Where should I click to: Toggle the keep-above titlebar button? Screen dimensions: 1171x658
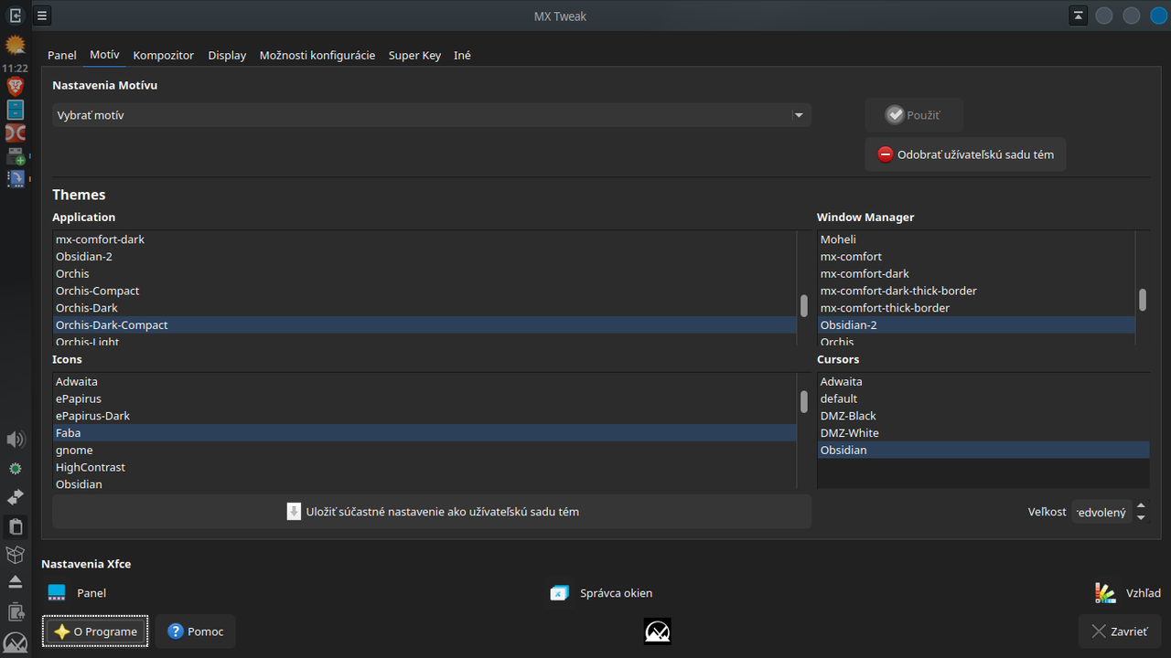click(x=1079, y=16)
